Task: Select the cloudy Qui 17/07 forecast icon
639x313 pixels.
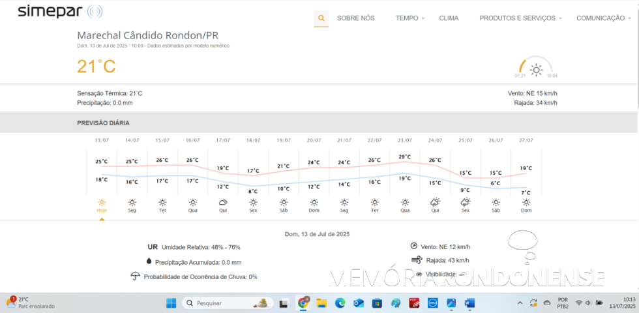Action: (223, 202)
